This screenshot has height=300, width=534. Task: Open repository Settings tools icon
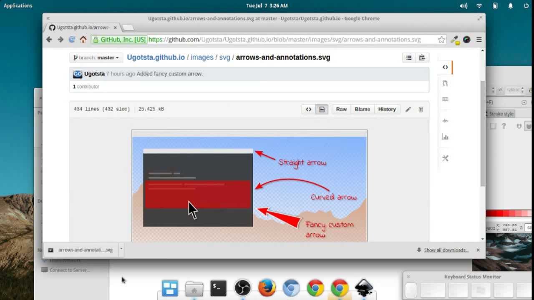445,158
